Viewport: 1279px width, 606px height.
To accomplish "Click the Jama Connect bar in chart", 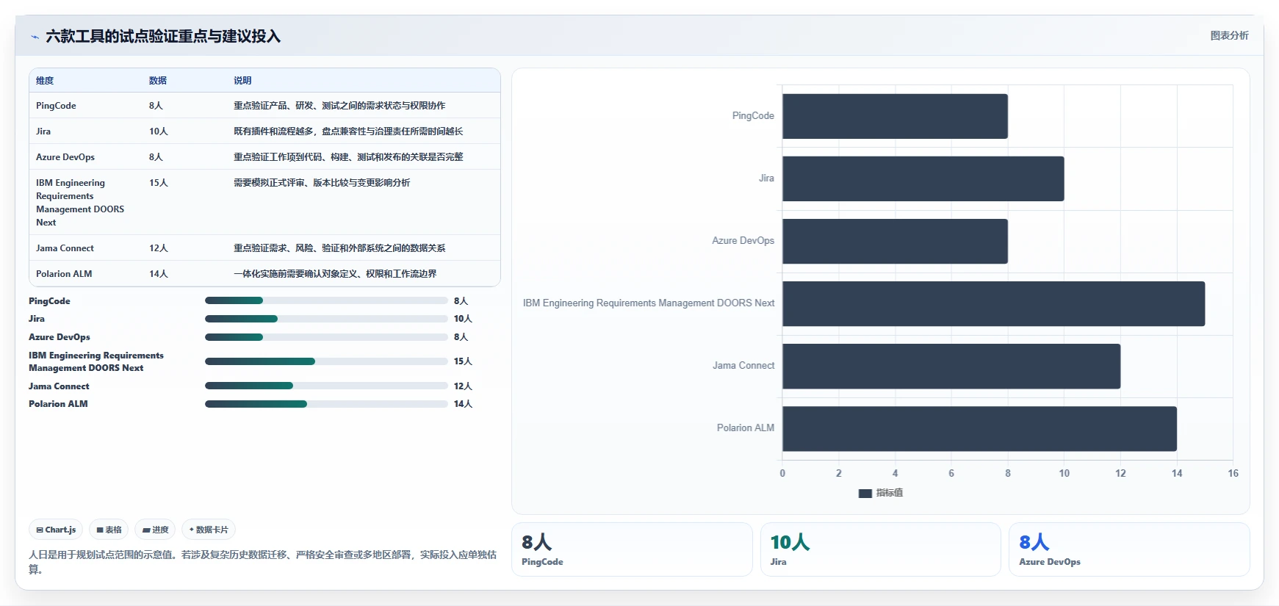I will [951, 366].
